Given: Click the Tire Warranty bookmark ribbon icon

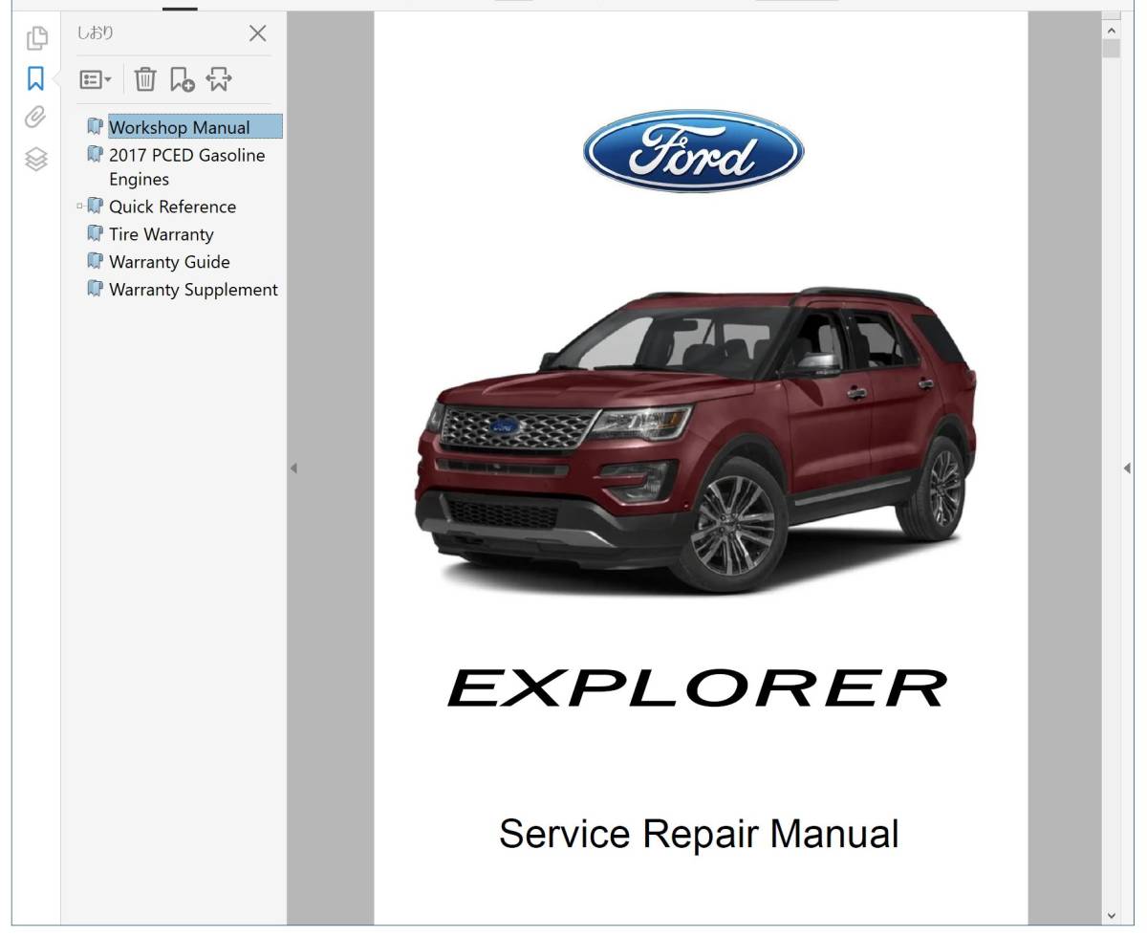Looking at the screenshot, I should click(95, 233).
